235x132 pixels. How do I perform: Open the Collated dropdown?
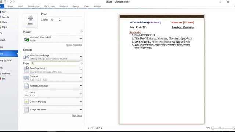(x=53, y=78)
